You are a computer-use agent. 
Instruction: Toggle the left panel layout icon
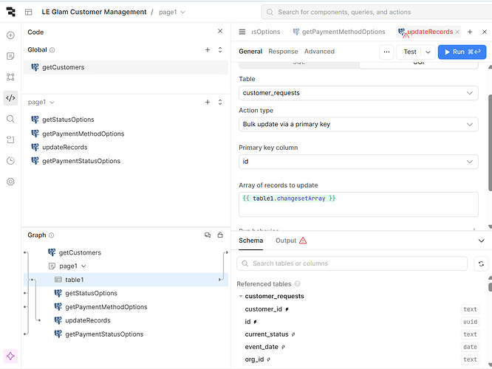click(x=29, y=12)
